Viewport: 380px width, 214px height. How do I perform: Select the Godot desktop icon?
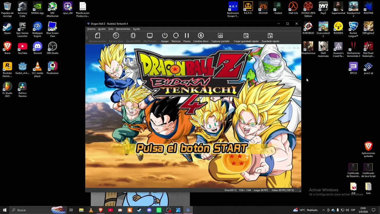click(x=23, y=68)
